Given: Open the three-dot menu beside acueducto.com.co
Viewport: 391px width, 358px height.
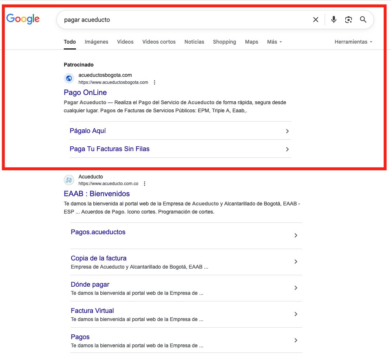Looking at the screenshot, I should pos(145,183).
